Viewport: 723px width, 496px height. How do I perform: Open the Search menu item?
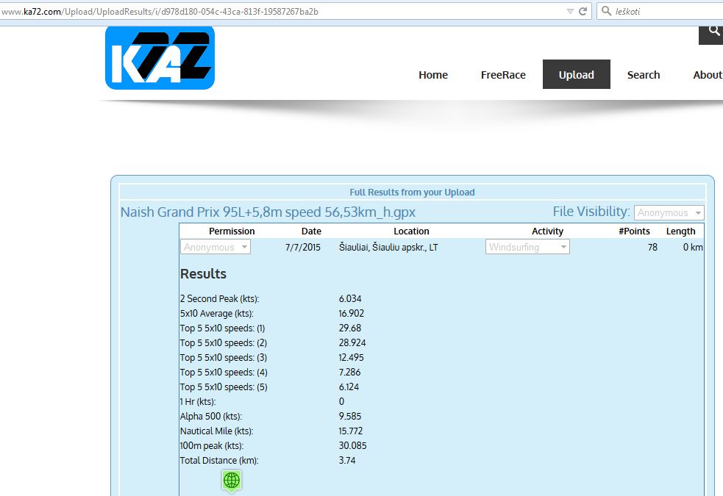tap(644, 75)
